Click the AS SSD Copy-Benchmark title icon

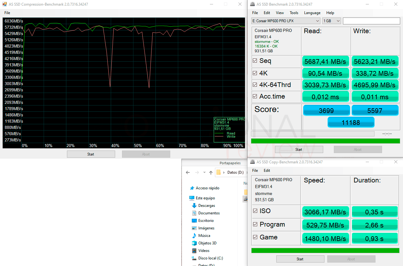click(x=253, y=162)
